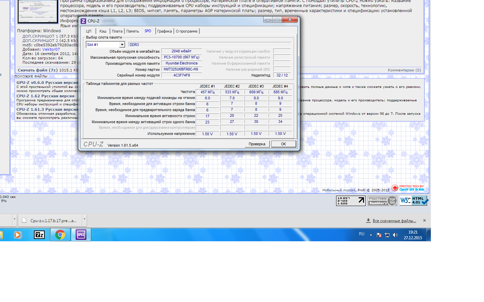
Task: Close the downloads bar
Action: point(424,220)
